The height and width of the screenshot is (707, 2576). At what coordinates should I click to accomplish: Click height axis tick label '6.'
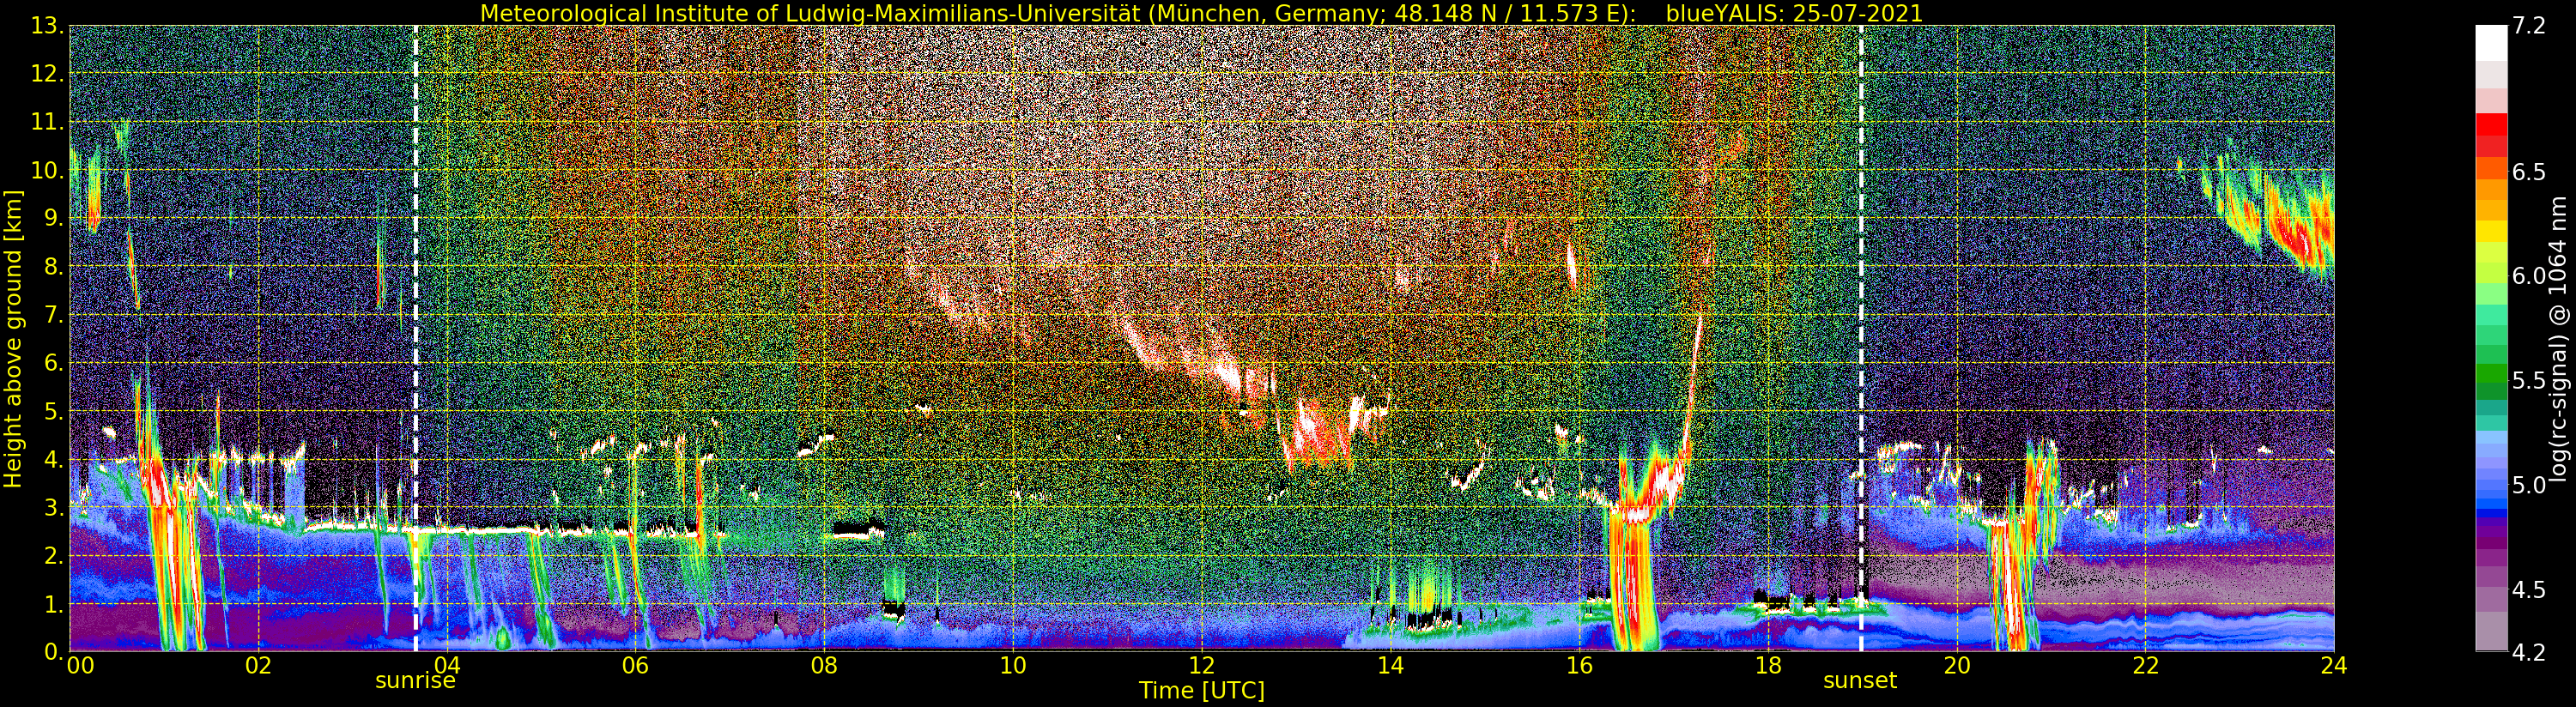click(x=53, y=363)
